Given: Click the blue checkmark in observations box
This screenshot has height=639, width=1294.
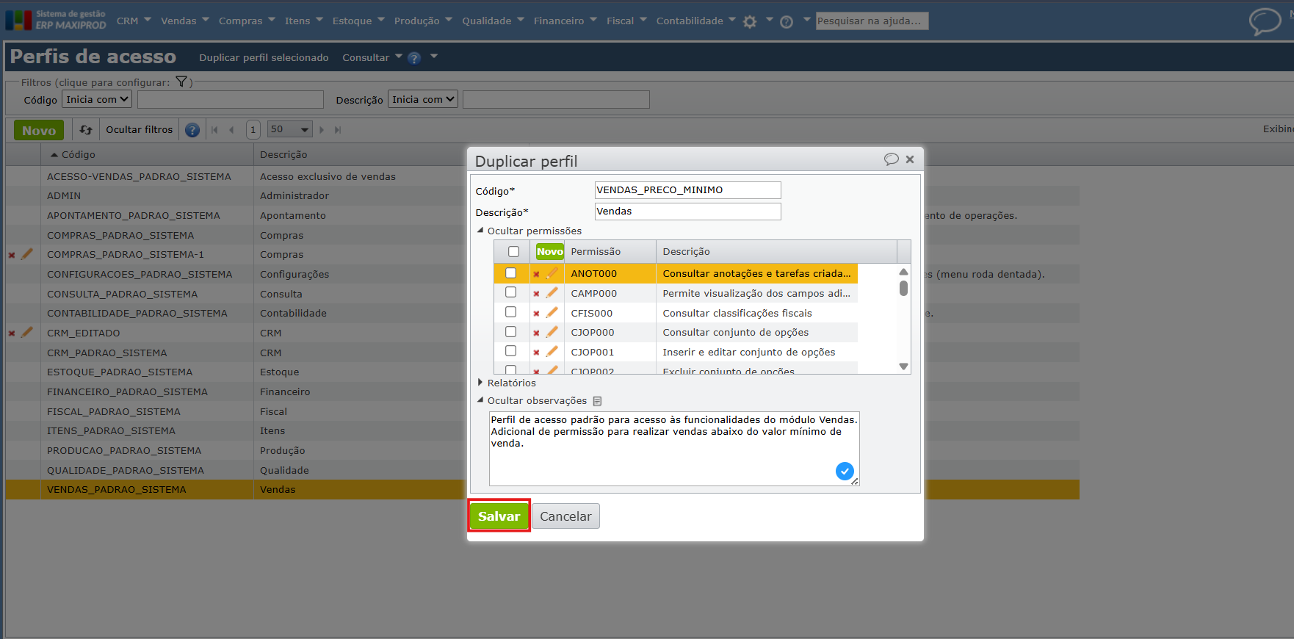Looking at the screenshot, I should (x=845, y=471).
